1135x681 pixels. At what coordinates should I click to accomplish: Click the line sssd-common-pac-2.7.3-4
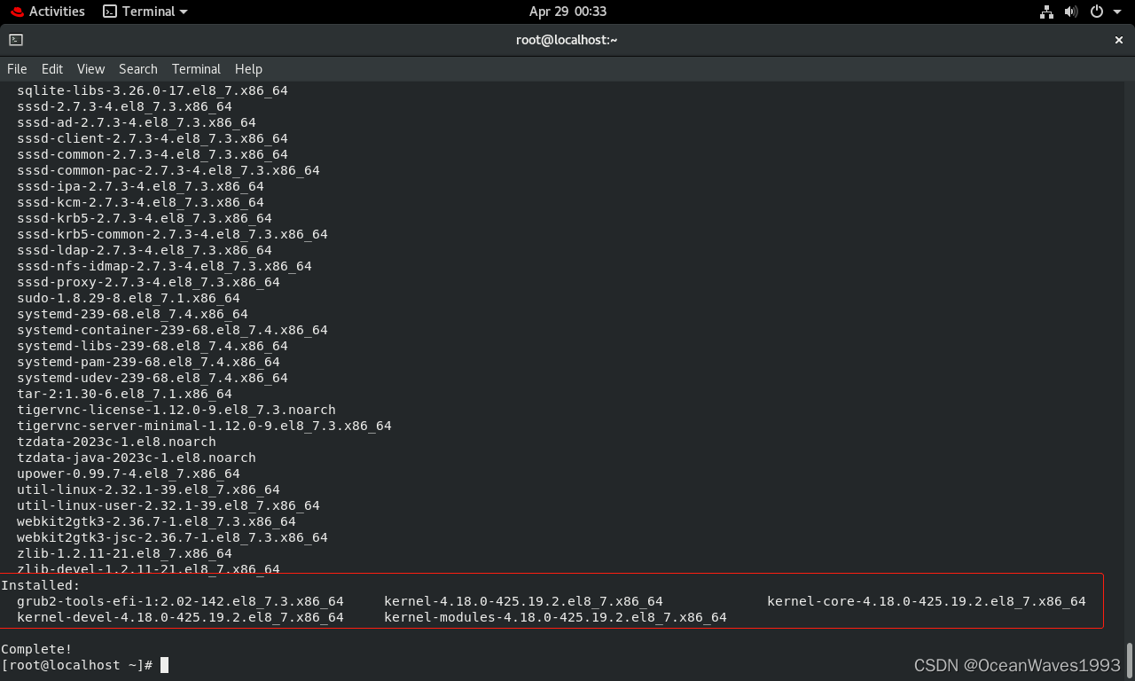tap(168, 170)
